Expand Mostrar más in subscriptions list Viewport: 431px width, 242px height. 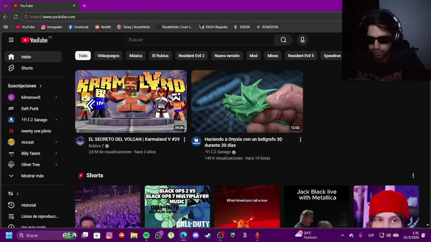pyautogui.click(x=33, y=176)
